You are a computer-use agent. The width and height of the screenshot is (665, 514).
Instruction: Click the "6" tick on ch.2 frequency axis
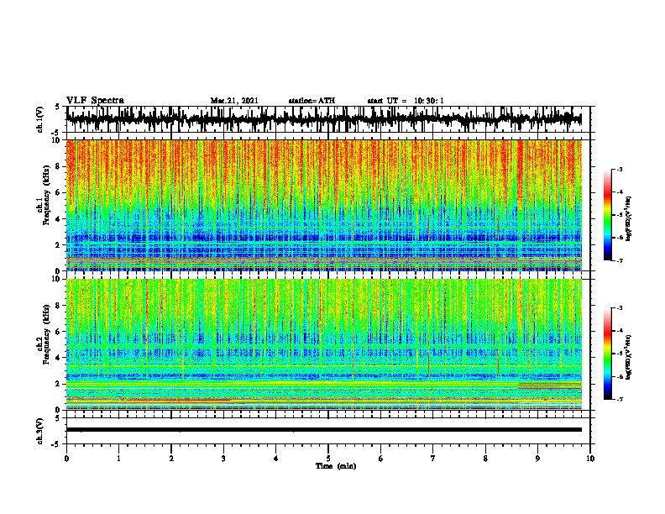tap(59, 332)
